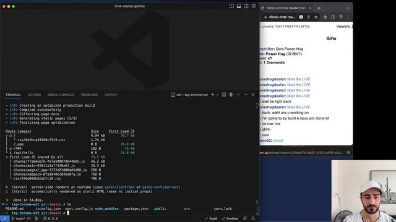Click magnifier icon in background browser address bar
Image resolution: width=396 pixels, height=222 pixels.
click(x=348, y=152)
